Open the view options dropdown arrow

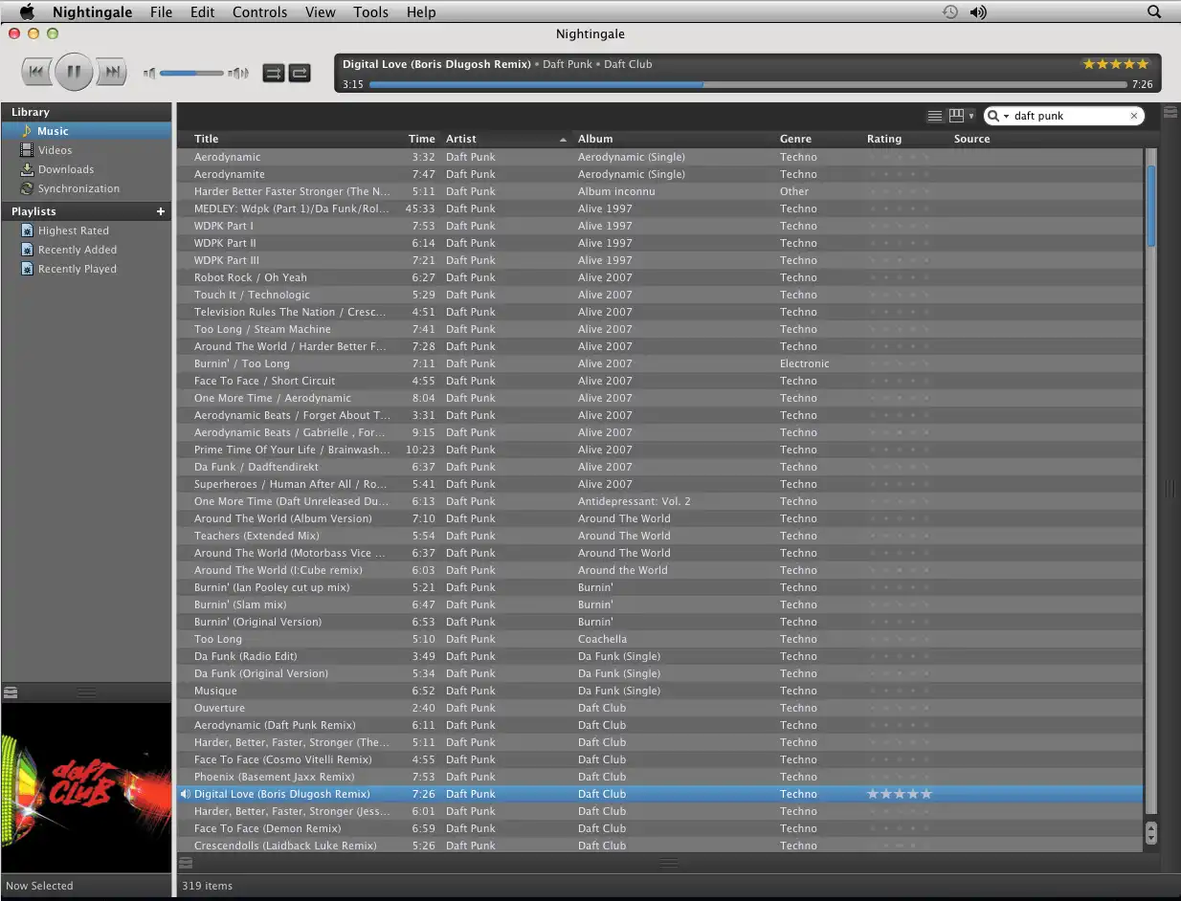click(x=971, y=117)
